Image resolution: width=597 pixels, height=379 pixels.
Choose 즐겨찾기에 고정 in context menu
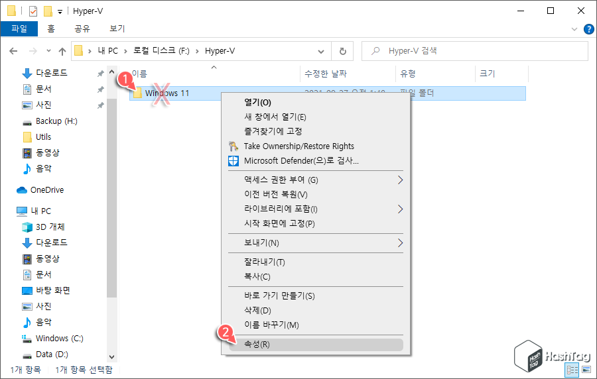pyautogui.click(x=273, y=131)
